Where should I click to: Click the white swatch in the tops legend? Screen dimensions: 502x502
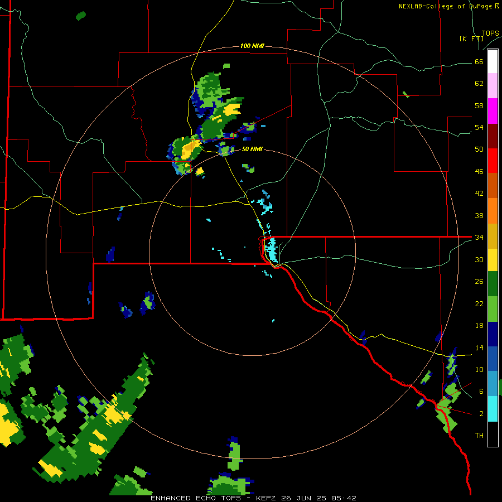click(493, 61)
